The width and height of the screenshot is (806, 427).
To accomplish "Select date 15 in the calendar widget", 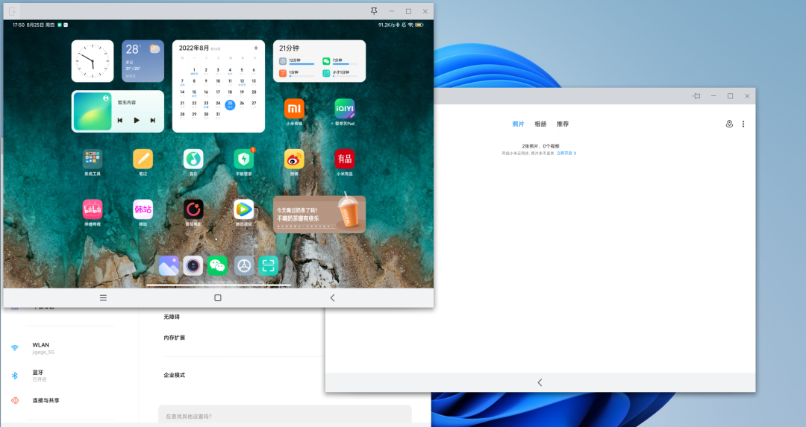I will pyautogui.click(x=194, y=93).
